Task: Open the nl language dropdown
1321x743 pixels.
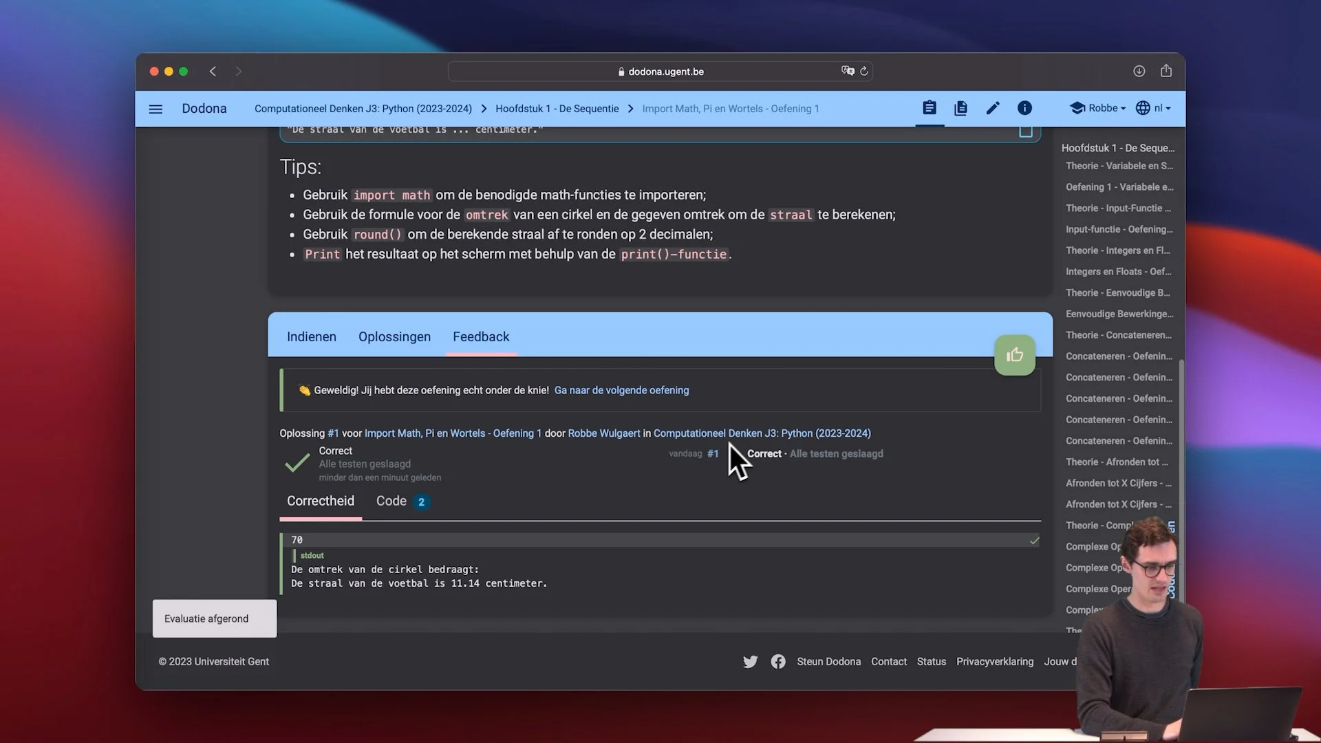Action: tap(1153, 108)
